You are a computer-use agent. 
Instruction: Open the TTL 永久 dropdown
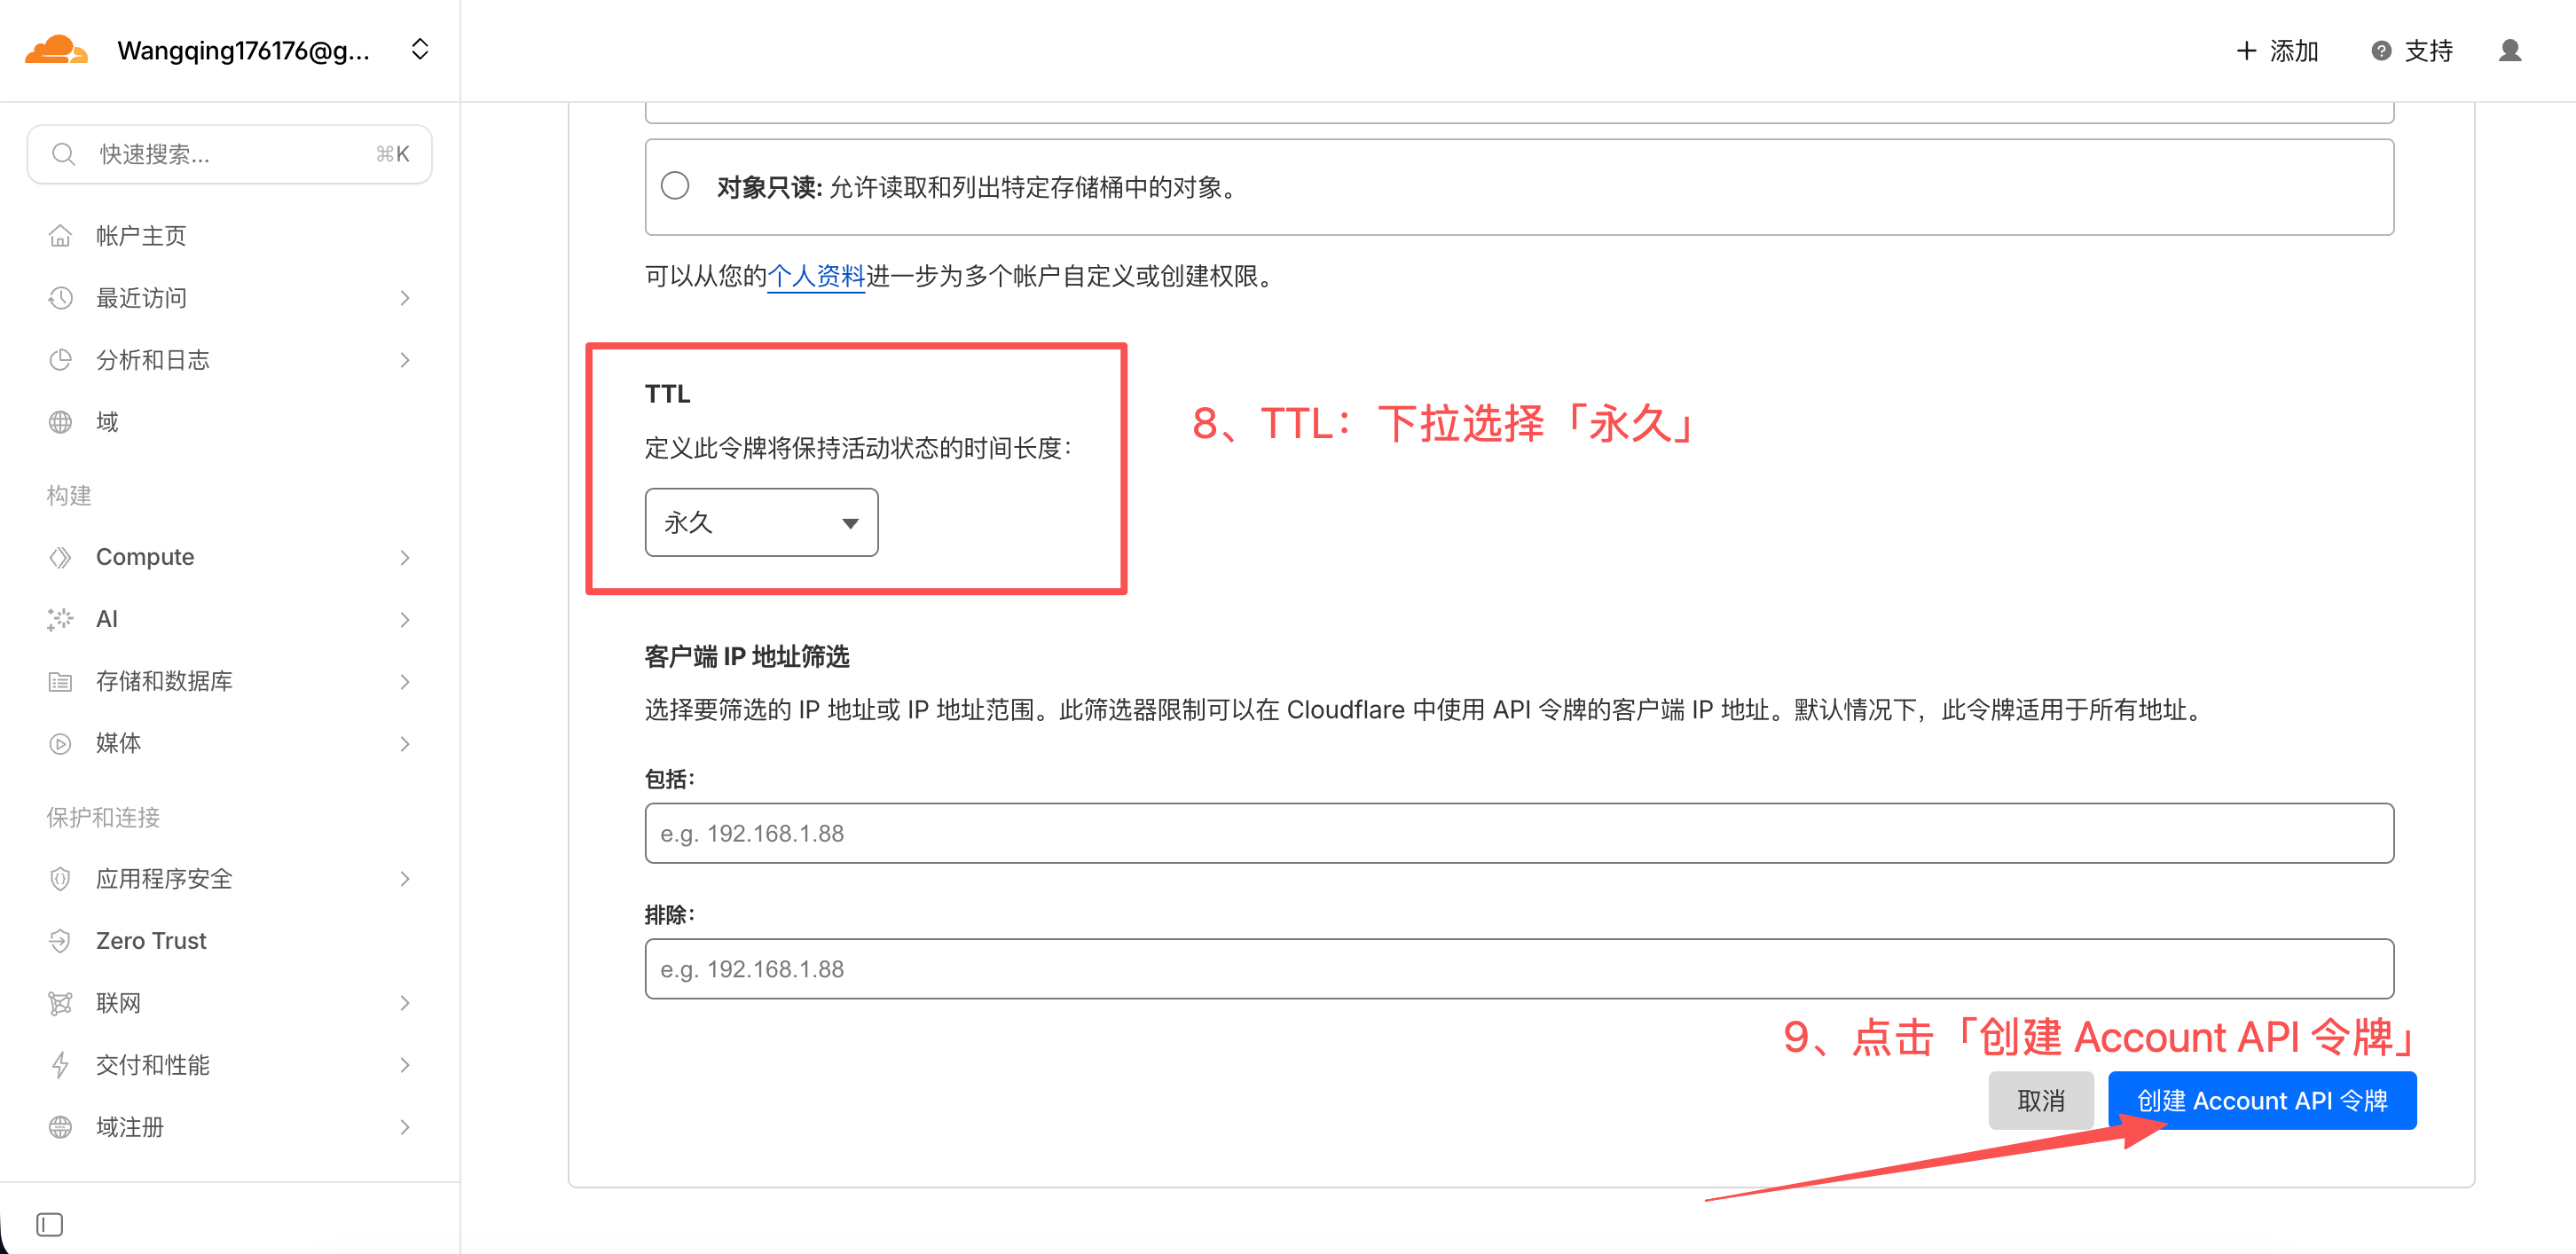tap(761, 522)
